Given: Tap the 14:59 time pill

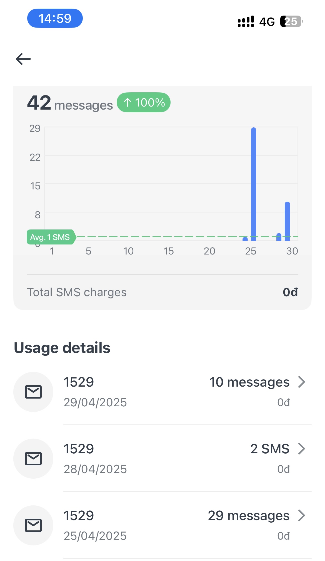Looking at the screenshot, I should click(55, 18).
